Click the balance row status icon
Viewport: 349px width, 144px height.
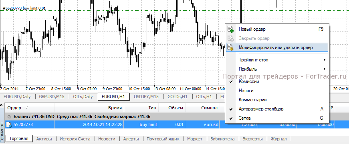click(9, 116)
